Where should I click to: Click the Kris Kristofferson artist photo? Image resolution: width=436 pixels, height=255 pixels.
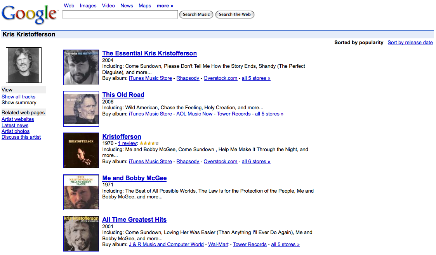[24, 65]
